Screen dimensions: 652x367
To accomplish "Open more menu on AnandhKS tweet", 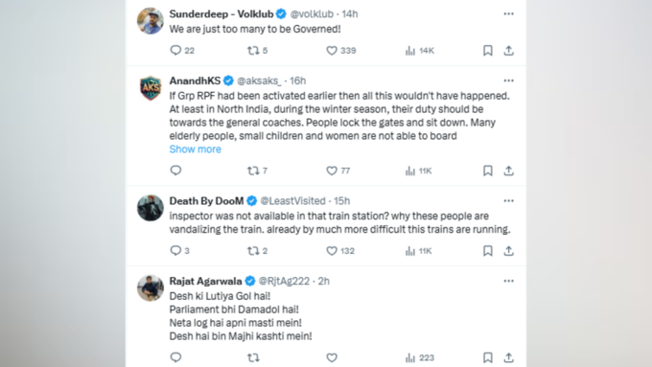I will pyautogui.click(x=508, y=80).
